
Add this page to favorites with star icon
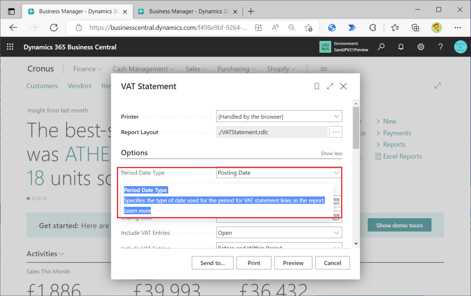click(x=309, y=28)
